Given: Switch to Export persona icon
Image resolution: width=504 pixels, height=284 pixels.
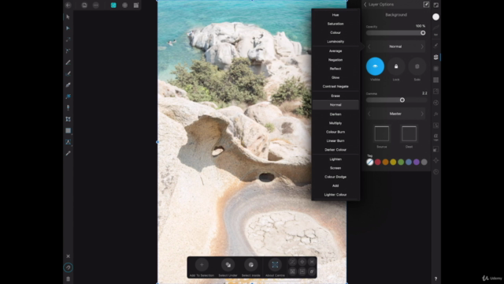Looking at the screenshot, I should (x=136, y=6).
